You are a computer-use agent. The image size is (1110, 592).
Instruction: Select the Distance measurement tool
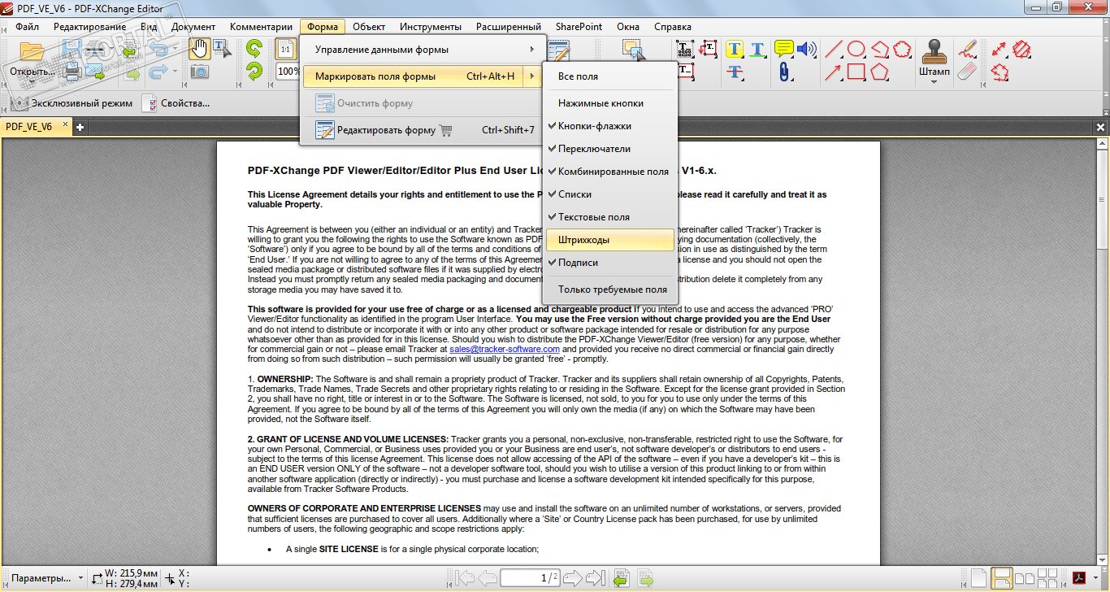(1000, 49)
